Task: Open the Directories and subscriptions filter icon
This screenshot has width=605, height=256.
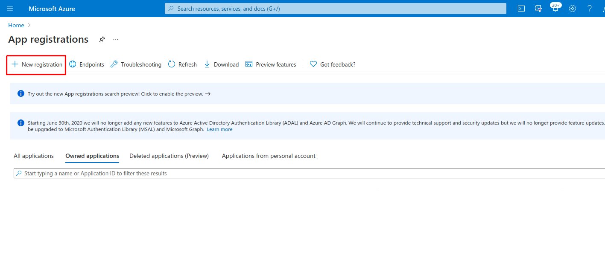Action: 538,9
